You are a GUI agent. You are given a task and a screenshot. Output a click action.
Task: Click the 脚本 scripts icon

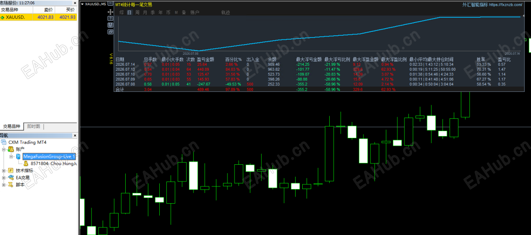[11, 185]
